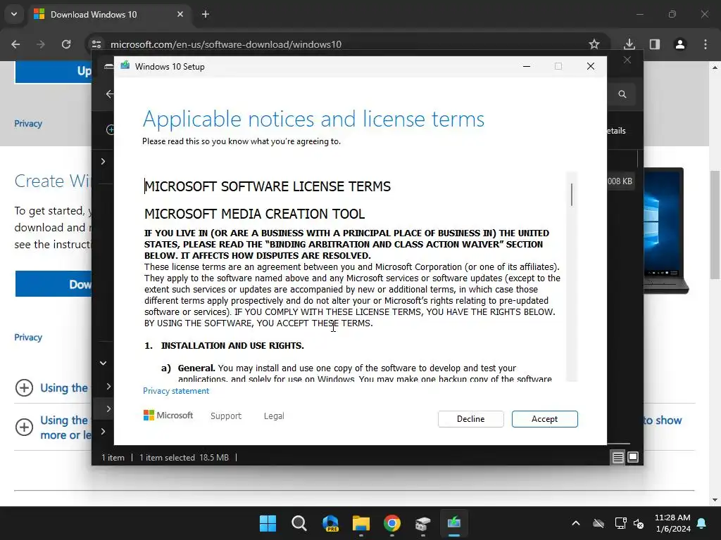Open the Privacy statement link in Setup
The width and height of the screenshot is (721, 540).
pyautogui.click(x=175, y=391)
